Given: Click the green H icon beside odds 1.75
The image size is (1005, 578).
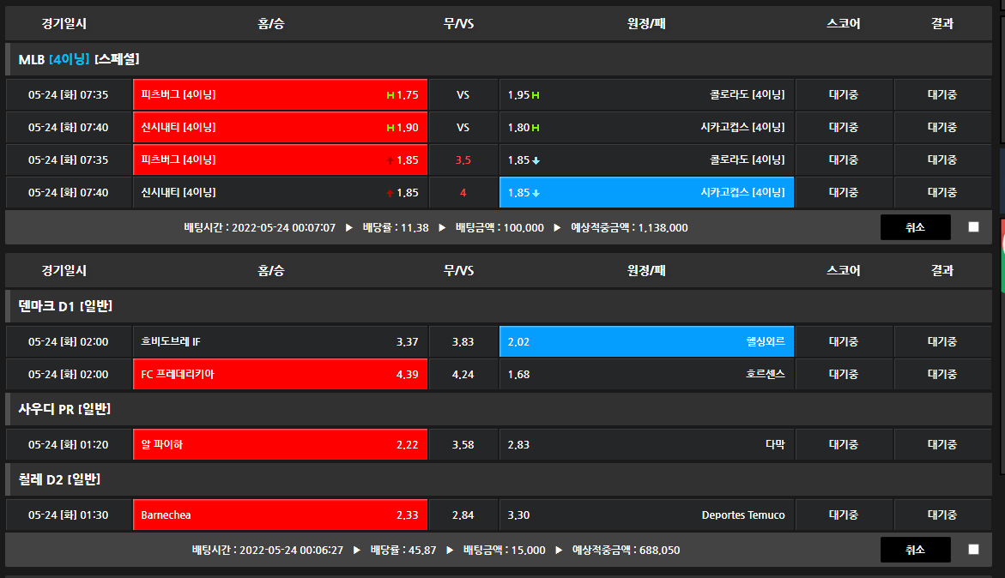Looking at the screenshot, I should [x=390, y=95].
